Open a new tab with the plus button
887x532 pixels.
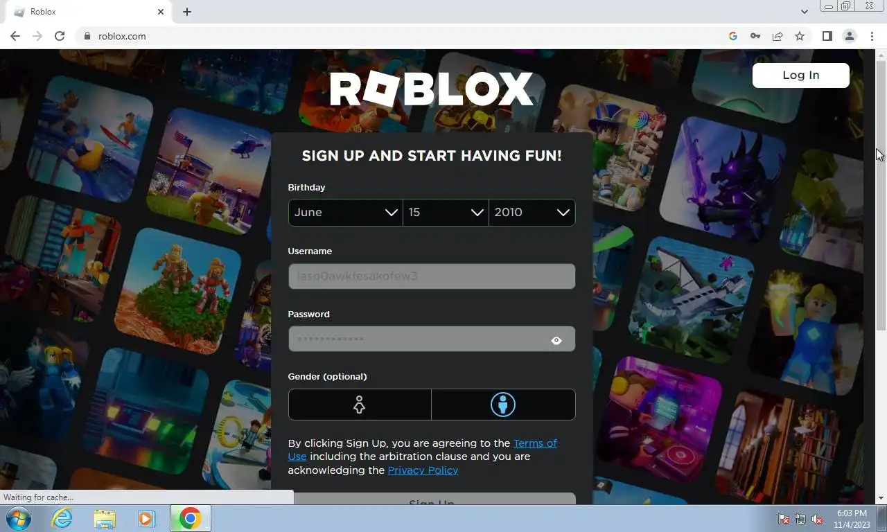coord(187,12)
